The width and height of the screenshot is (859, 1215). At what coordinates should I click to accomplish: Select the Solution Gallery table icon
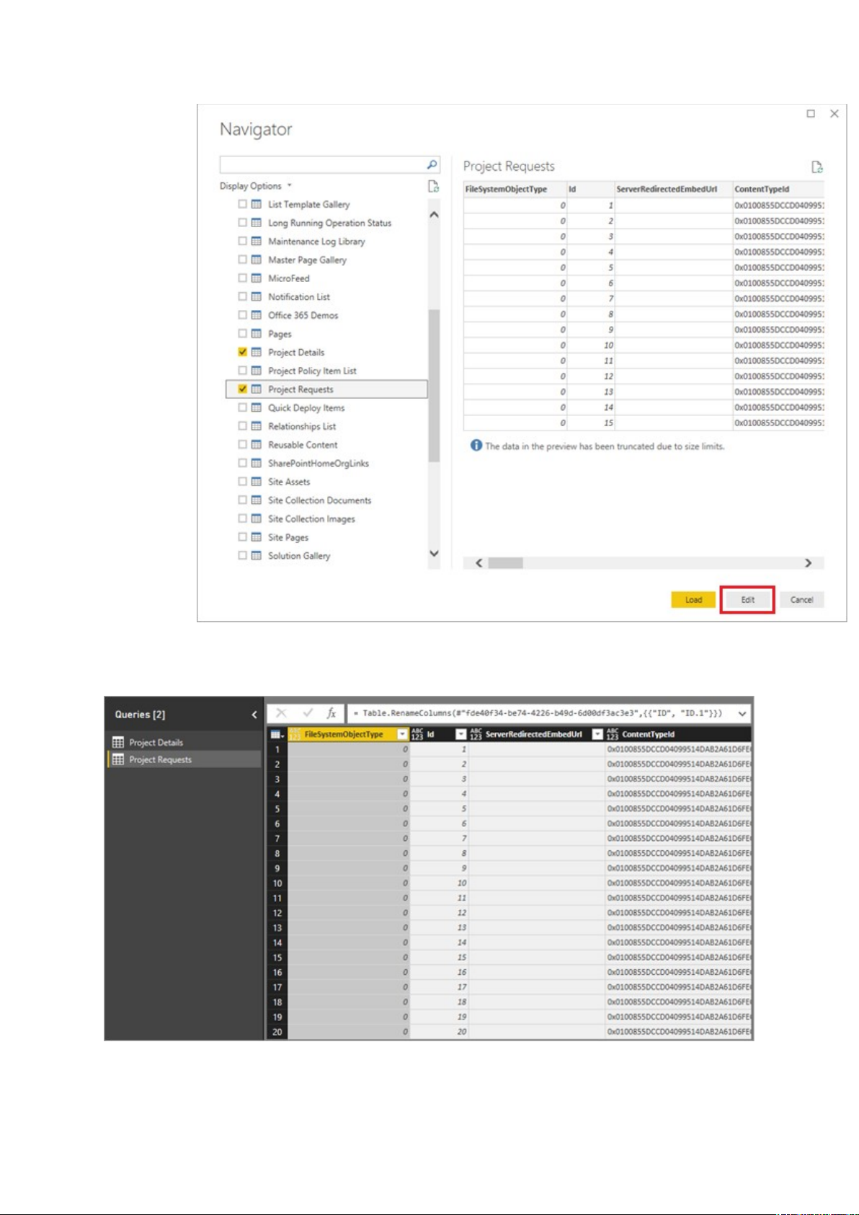[x=256, y=556]
